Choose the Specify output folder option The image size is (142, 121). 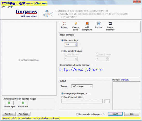pos(62,97)
